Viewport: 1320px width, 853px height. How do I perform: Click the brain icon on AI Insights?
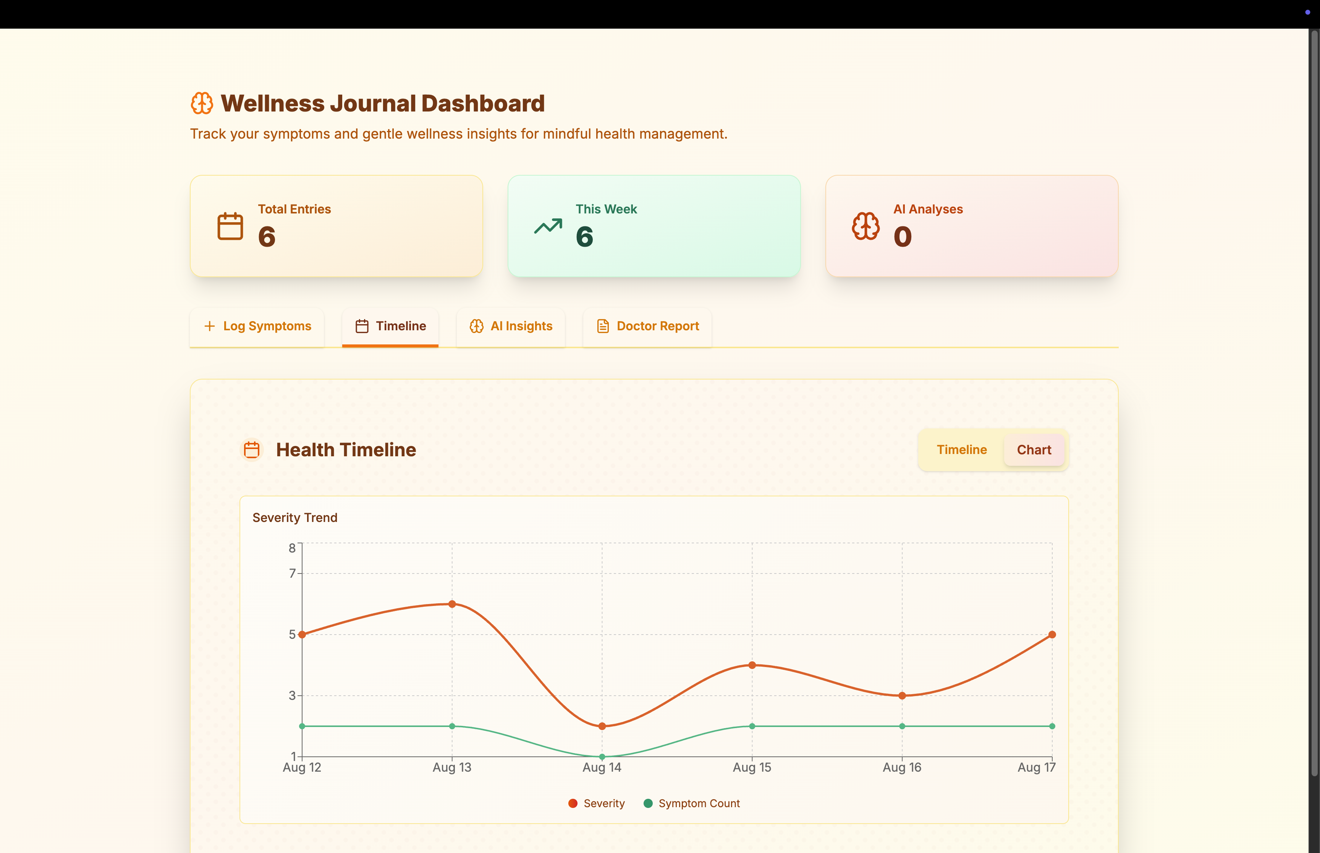[476, 326]
